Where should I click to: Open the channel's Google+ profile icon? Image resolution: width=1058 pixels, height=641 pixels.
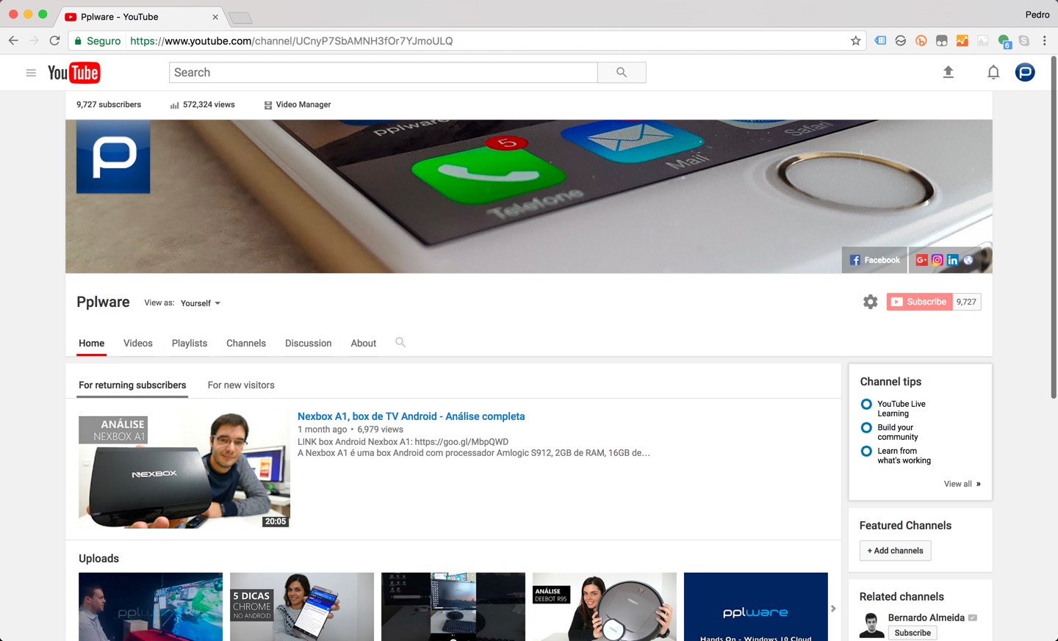[x=921, y=259]
